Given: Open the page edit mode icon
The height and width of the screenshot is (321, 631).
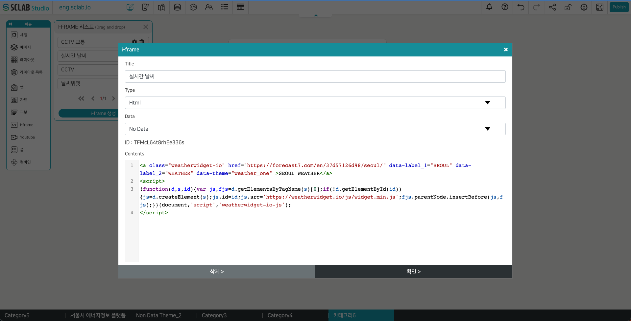Looking at the screenshot, I should coord(130,7).
